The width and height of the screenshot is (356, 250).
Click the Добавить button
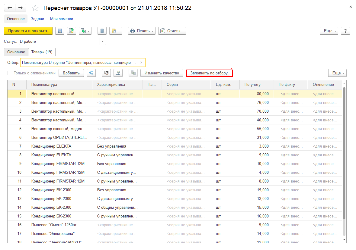pos(71,73)
